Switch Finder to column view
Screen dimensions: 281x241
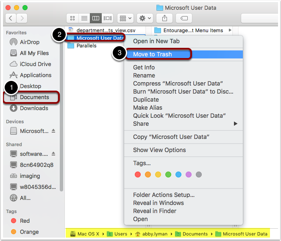(96, 18)
